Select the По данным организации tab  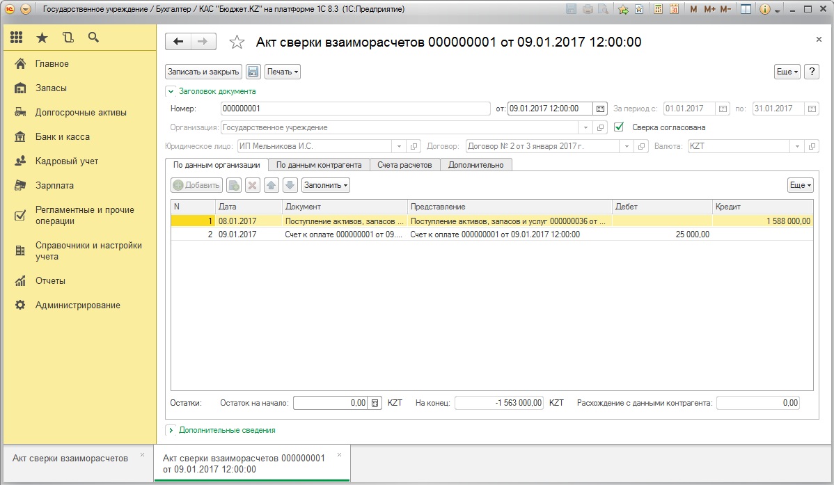(x=217, y=165)
